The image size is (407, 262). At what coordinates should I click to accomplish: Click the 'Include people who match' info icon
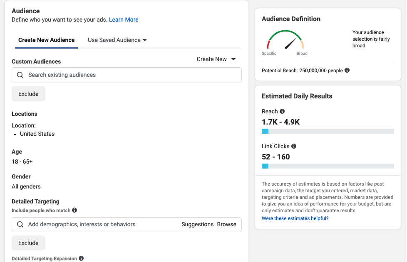pos(74,210)
